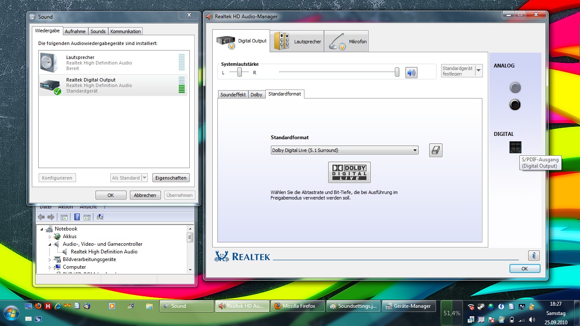Screen dimensions: 580x326
Task: Launch Internet Explorer from quick launch
Action: [x=58, y=306]
